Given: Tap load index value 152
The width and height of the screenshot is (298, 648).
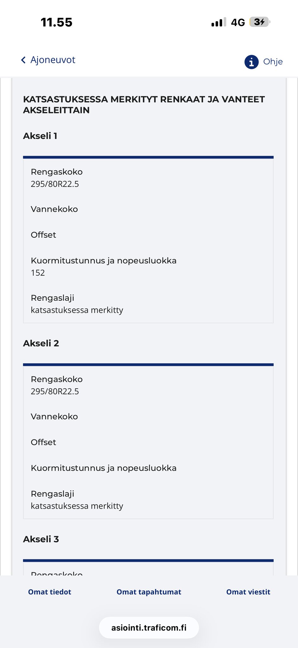Looking at the screenshot, I should coord(38,273).
